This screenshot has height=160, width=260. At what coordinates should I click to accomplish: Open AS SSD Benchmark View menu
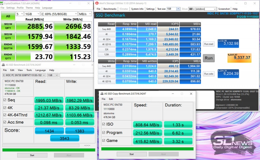click(x=20, y=70)
